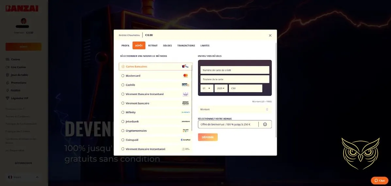The width and height of the screenshot is (391, 186).
Task: Click the Montant (20 - 1000) hint text
Action: pos(262,101)
